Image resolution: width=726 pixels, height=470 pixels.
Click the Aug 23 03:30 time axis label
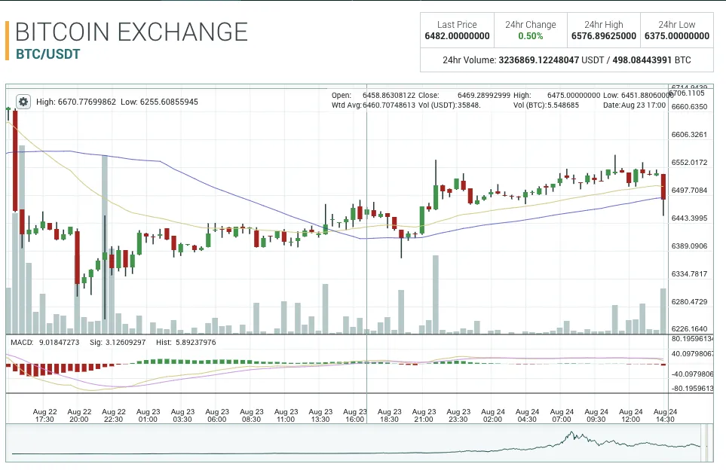(182, 416)
